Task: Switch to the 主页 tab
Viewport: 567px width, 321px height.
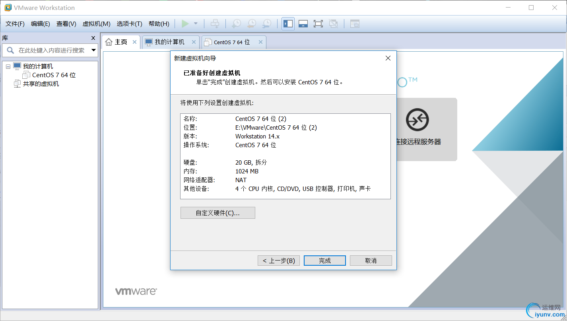Action: pyautogui.click(x=121, y=42)
